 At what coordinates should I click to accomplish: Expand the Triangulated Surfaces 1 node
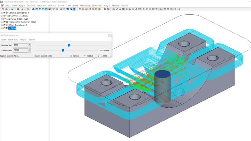[2, 22]
